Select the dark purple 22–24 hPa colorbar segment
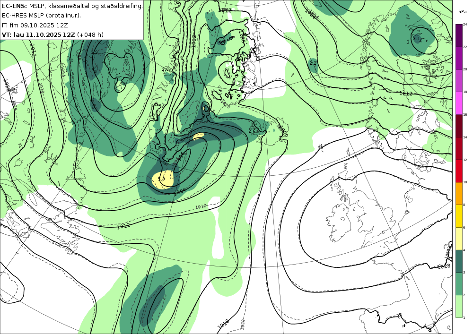This screenshot has height=334, width=473. (459, 35)
